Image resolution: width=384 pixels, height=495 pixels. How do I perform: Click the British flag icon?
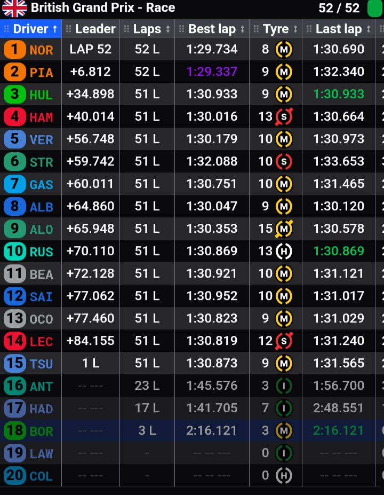tap(14, 8)
